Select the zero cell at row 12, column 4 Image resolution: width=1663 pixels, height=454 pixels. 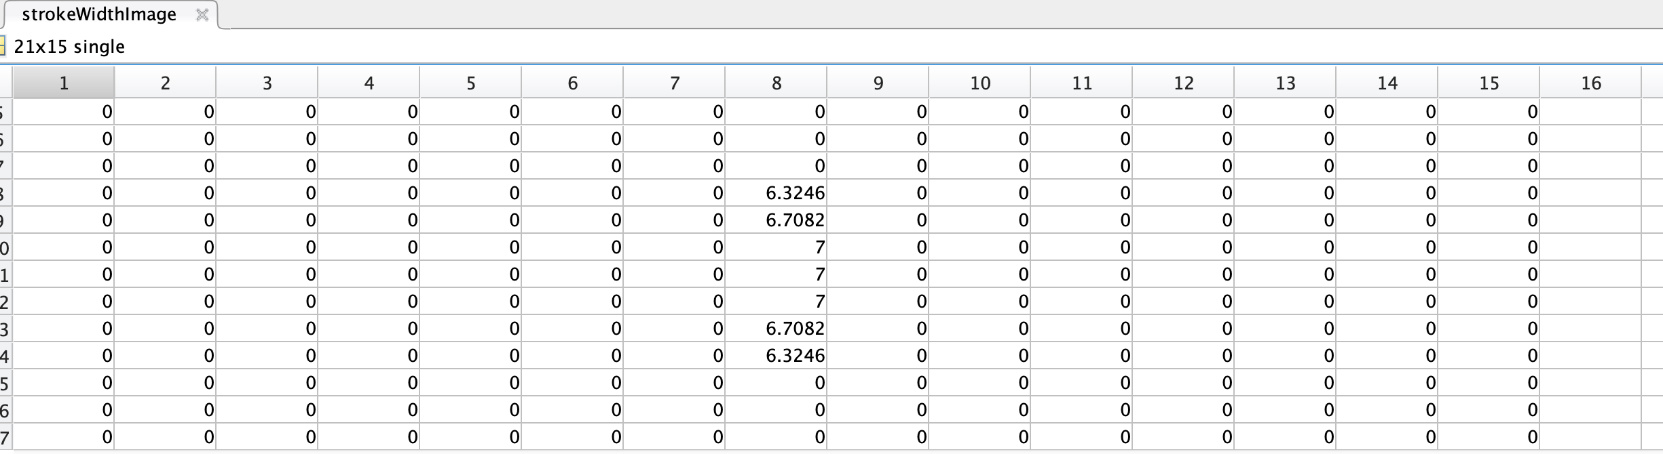click(369, 302)
